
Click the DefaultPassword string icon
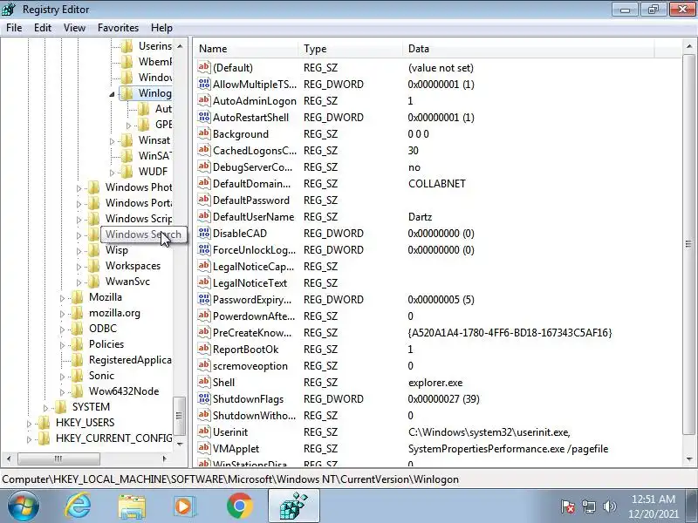point(204,200)
